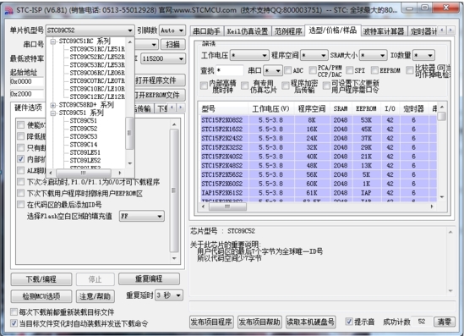This screenshot has height=336, width=464.
Task: Click the 查找 search input field
Action: pyautogui.click(x=230, y=70)
